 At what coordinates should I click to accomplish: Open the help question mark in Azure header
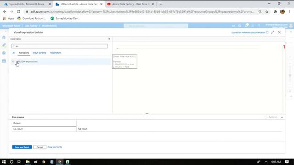point(259,26)
